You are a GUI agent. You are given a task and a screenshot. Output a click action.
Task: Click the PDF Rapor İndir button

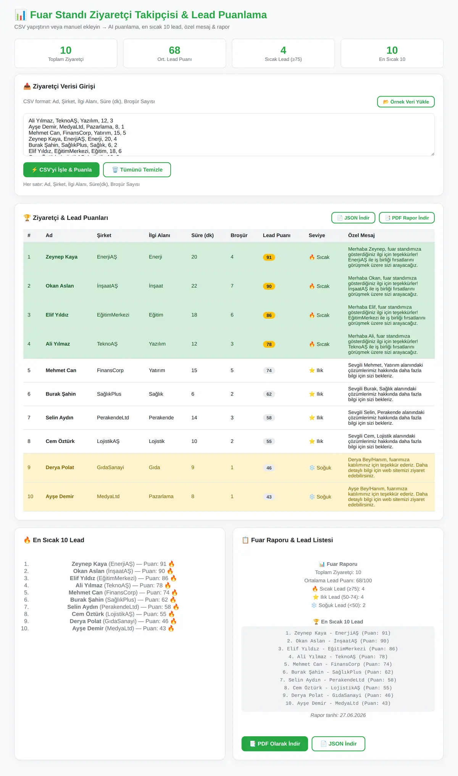point(407,218)
